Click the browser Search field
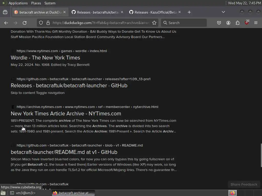The height and width of the screenshot is (196, 262). (184, 23)
